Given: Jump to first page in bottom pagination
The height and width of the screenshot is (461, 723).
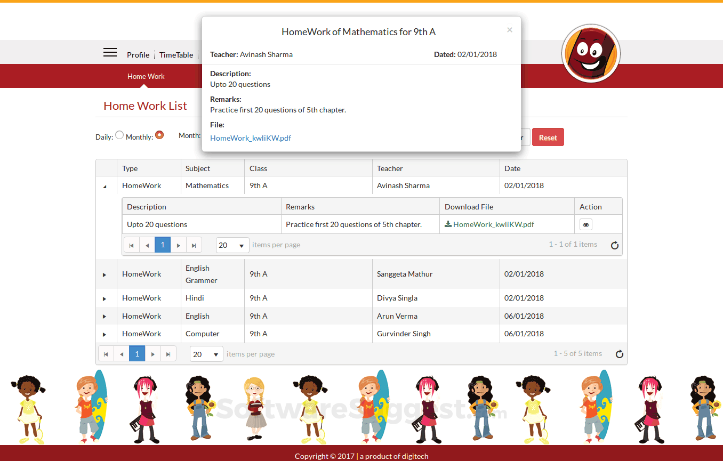Looking at the screenshot, I should click(x=106, y=353).
